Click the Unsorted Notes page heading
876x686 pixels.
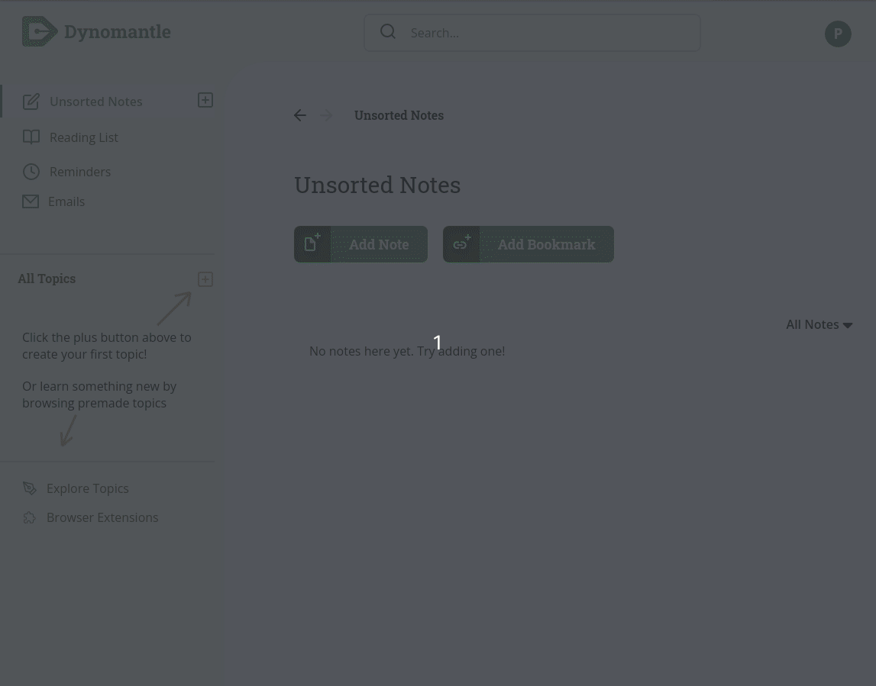coord(377,185)
